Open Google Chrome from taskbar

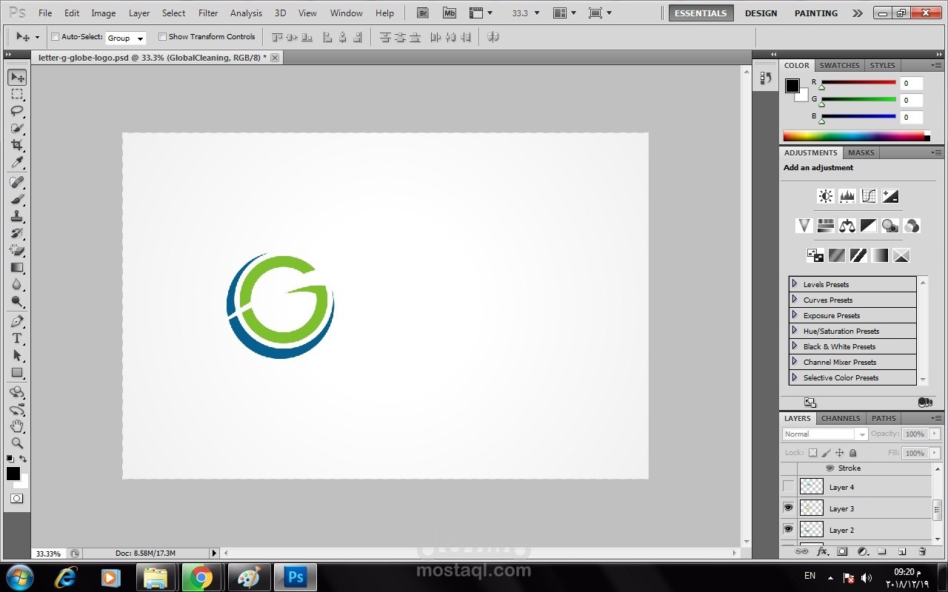click(200, 577)
